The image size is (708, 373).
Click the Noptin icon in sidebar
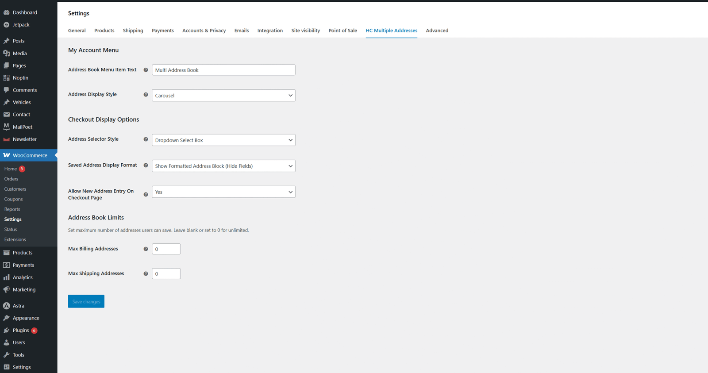(x=6, y=78)
